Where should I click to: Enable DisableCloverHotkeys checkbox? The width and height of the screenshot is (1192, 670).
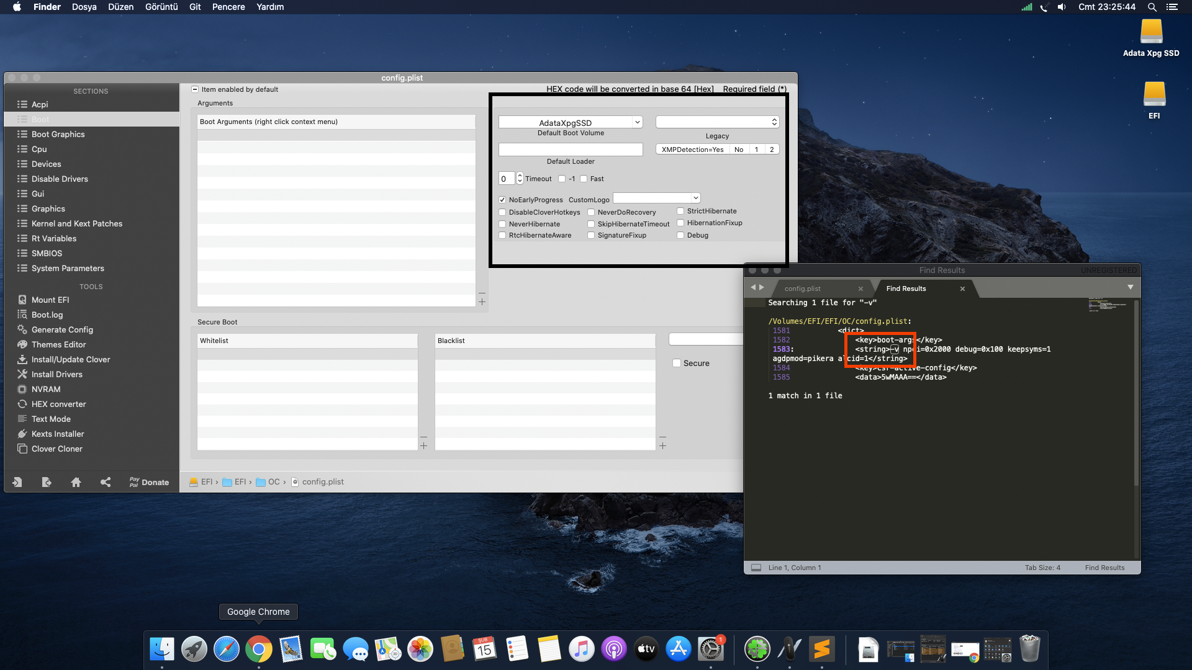pyautogui.click(x=502, y=212)
